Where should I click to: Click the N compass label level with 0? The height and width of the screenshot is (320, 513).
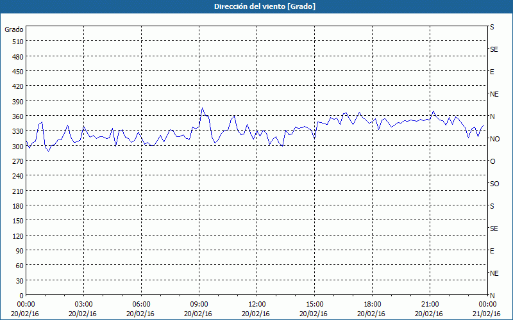click(x=492, y=296)
